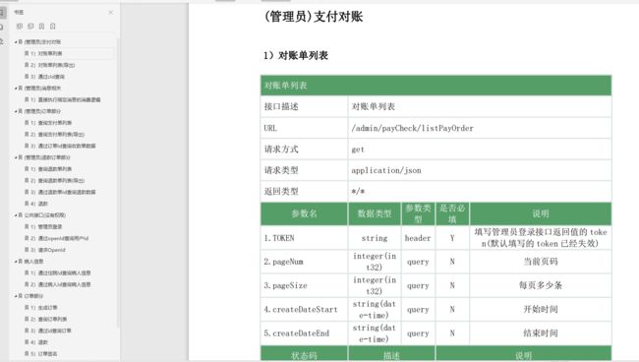Screen dimensions: 639x362
Task: Collapse the (管理员)支付对账 bookmark group
Action: click(x=16, y=42)
